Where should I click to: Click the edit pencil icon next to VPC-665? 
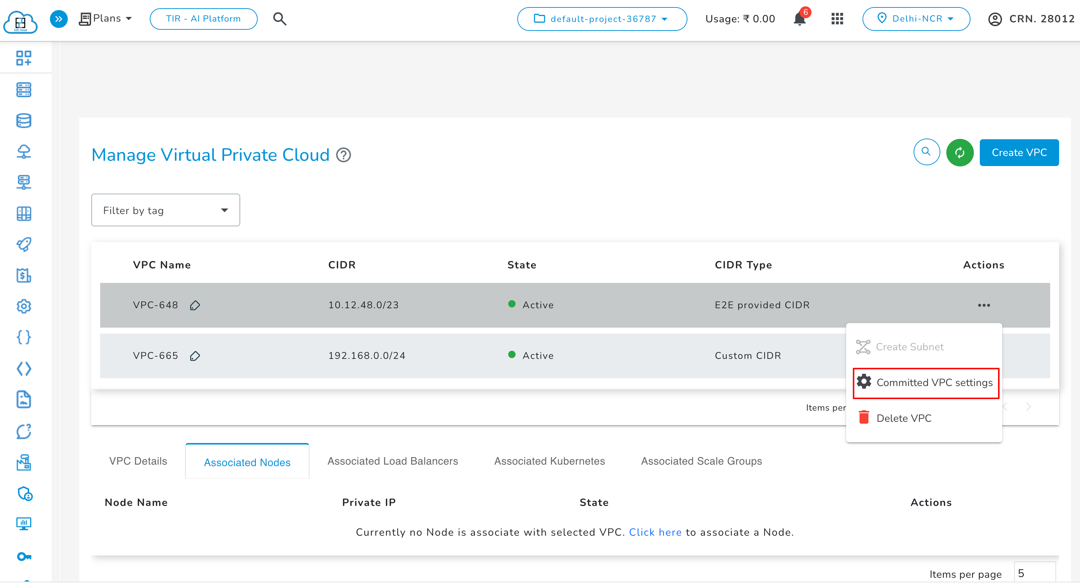[195, 356]
